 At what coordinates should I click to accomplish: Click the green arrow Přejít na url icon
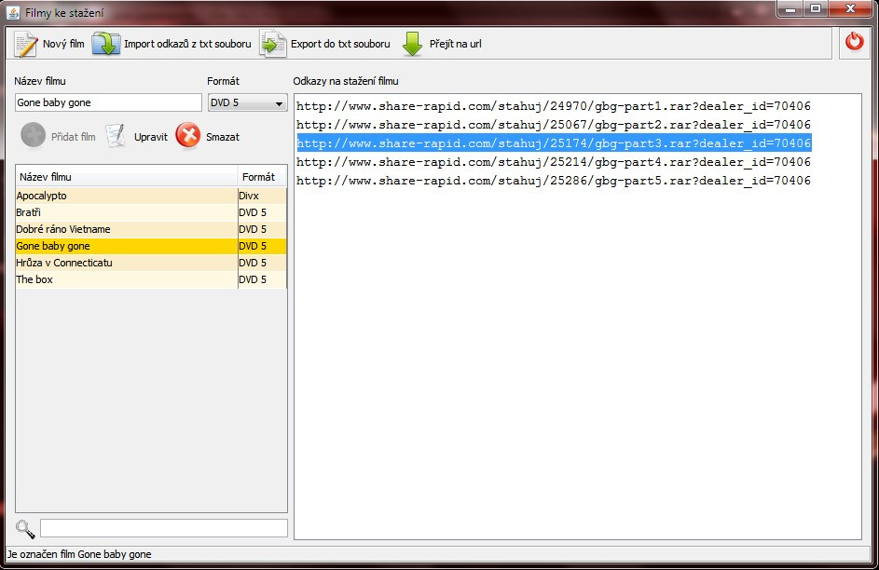413,44
